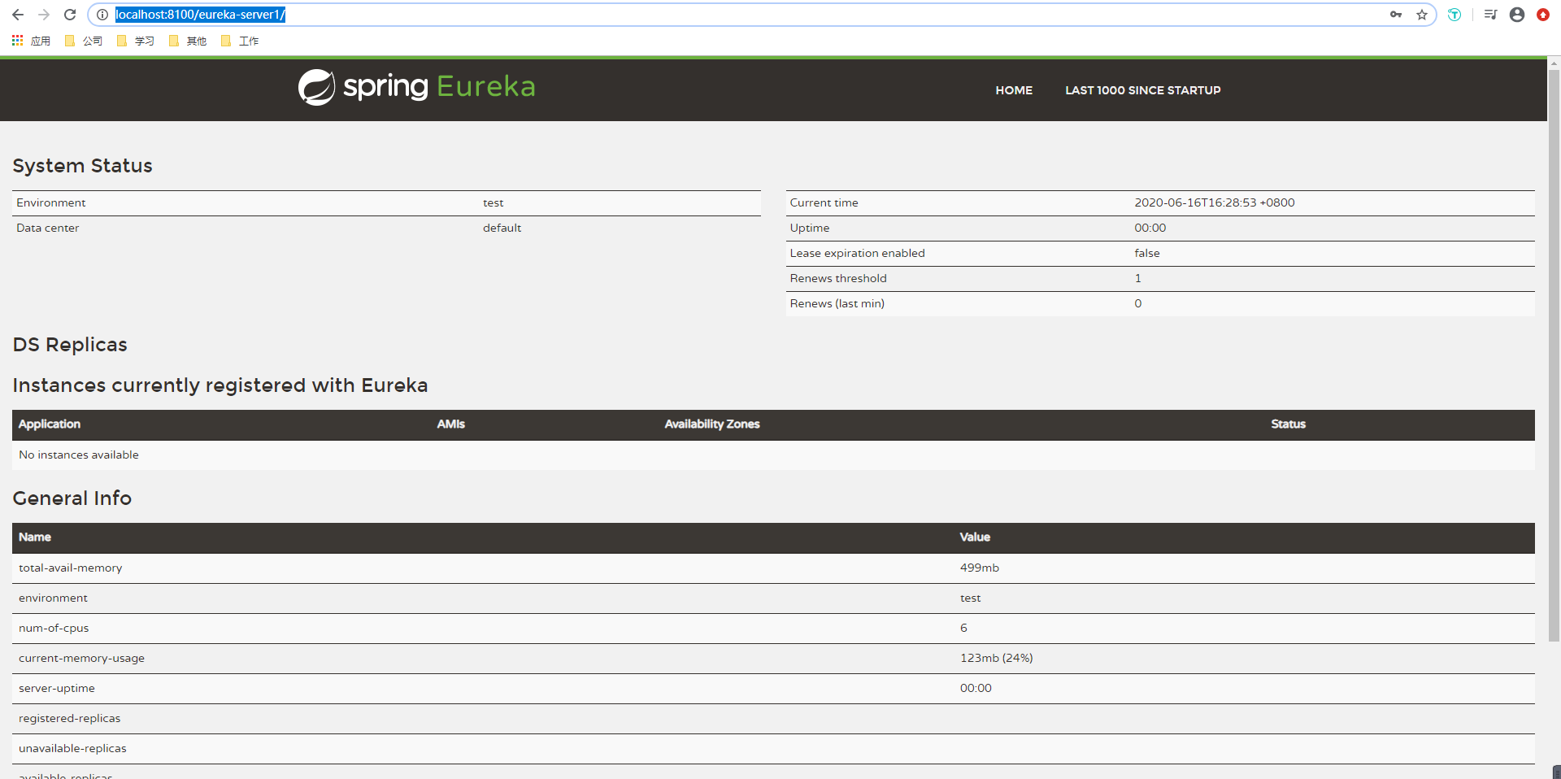
Task: Open the 其他 bookmark folder
Action: coord(188,41)
